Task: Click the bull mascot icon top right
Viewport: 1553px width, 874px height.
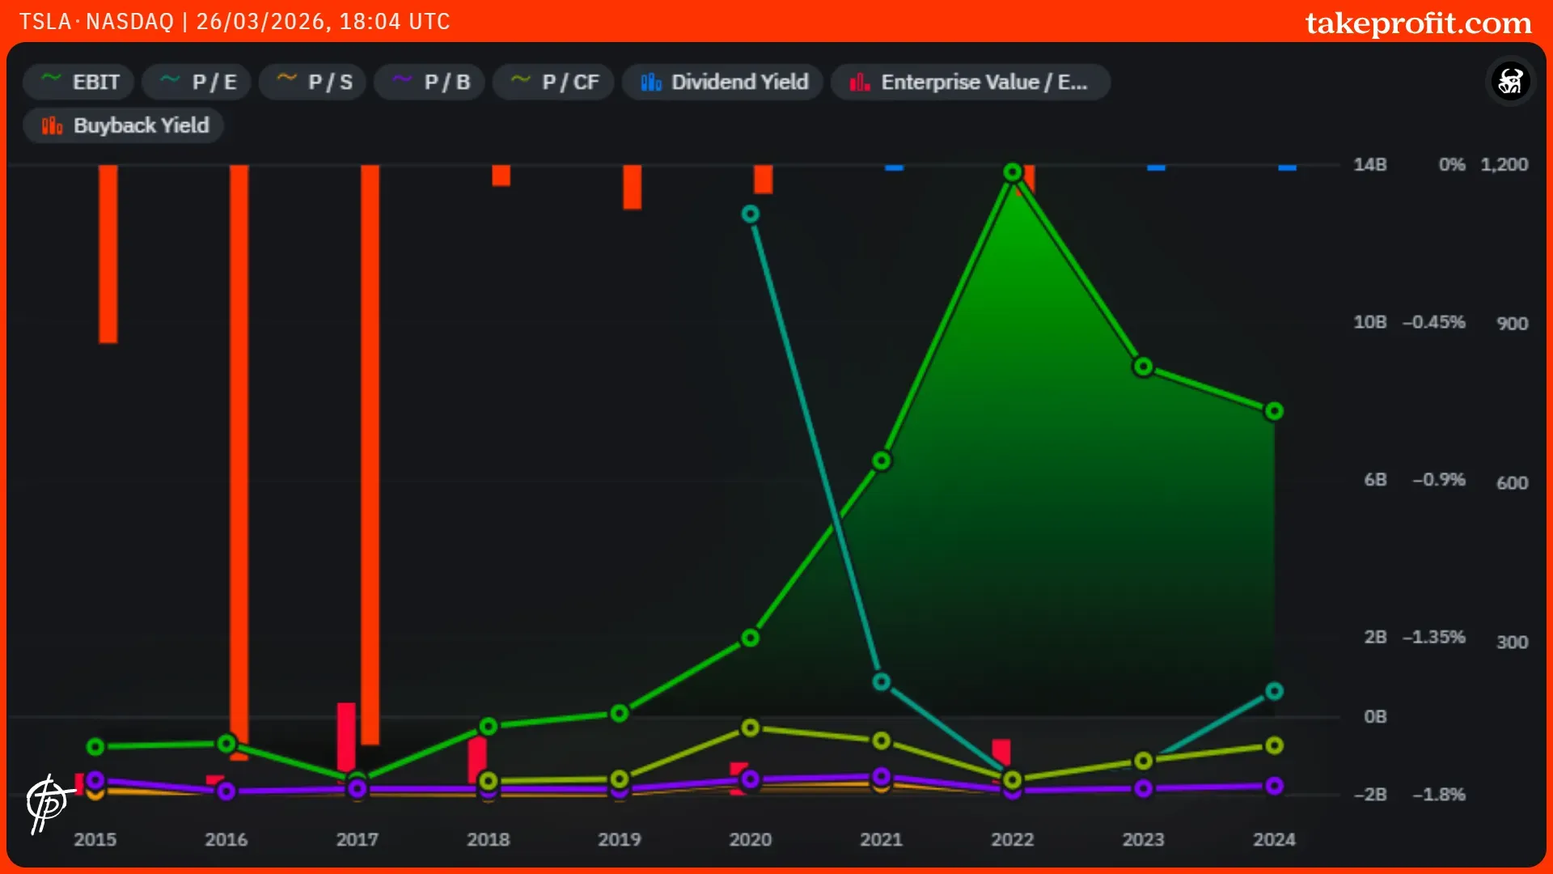Action: coord(1510,82)
